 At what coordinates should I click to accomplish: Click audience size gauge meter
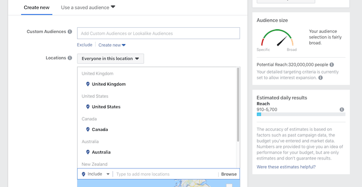point(277,38)
